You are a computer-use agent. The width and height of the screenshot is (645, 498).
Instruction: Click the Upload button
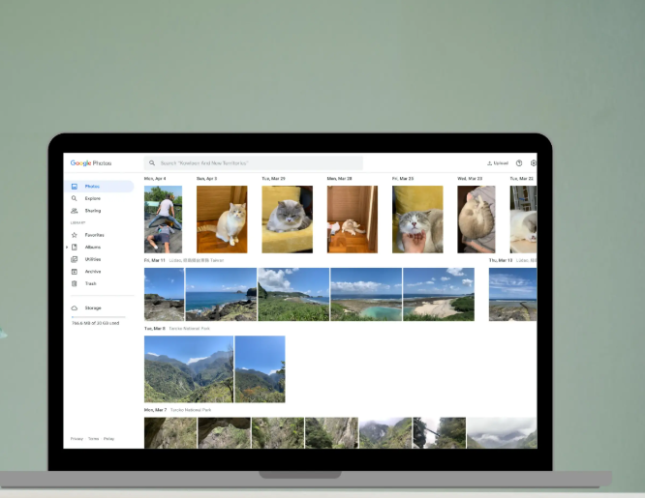[498, 163]
